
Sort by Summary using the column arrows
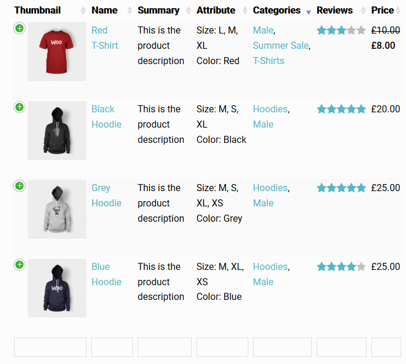pos(188,11)
